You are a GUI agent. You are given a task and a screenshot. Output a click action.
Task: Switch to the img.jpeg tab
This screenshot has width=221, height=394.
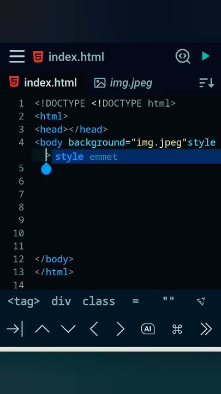tap(123, 83)
